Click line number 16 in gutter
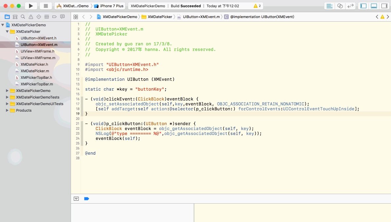Viewport: 391px width, 222px height. (78, 99)
